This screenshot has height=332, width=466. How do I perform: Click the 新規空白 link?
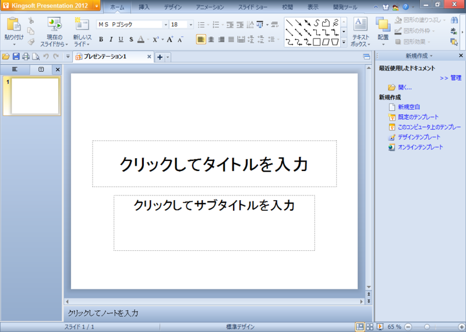tap(409, 107)
